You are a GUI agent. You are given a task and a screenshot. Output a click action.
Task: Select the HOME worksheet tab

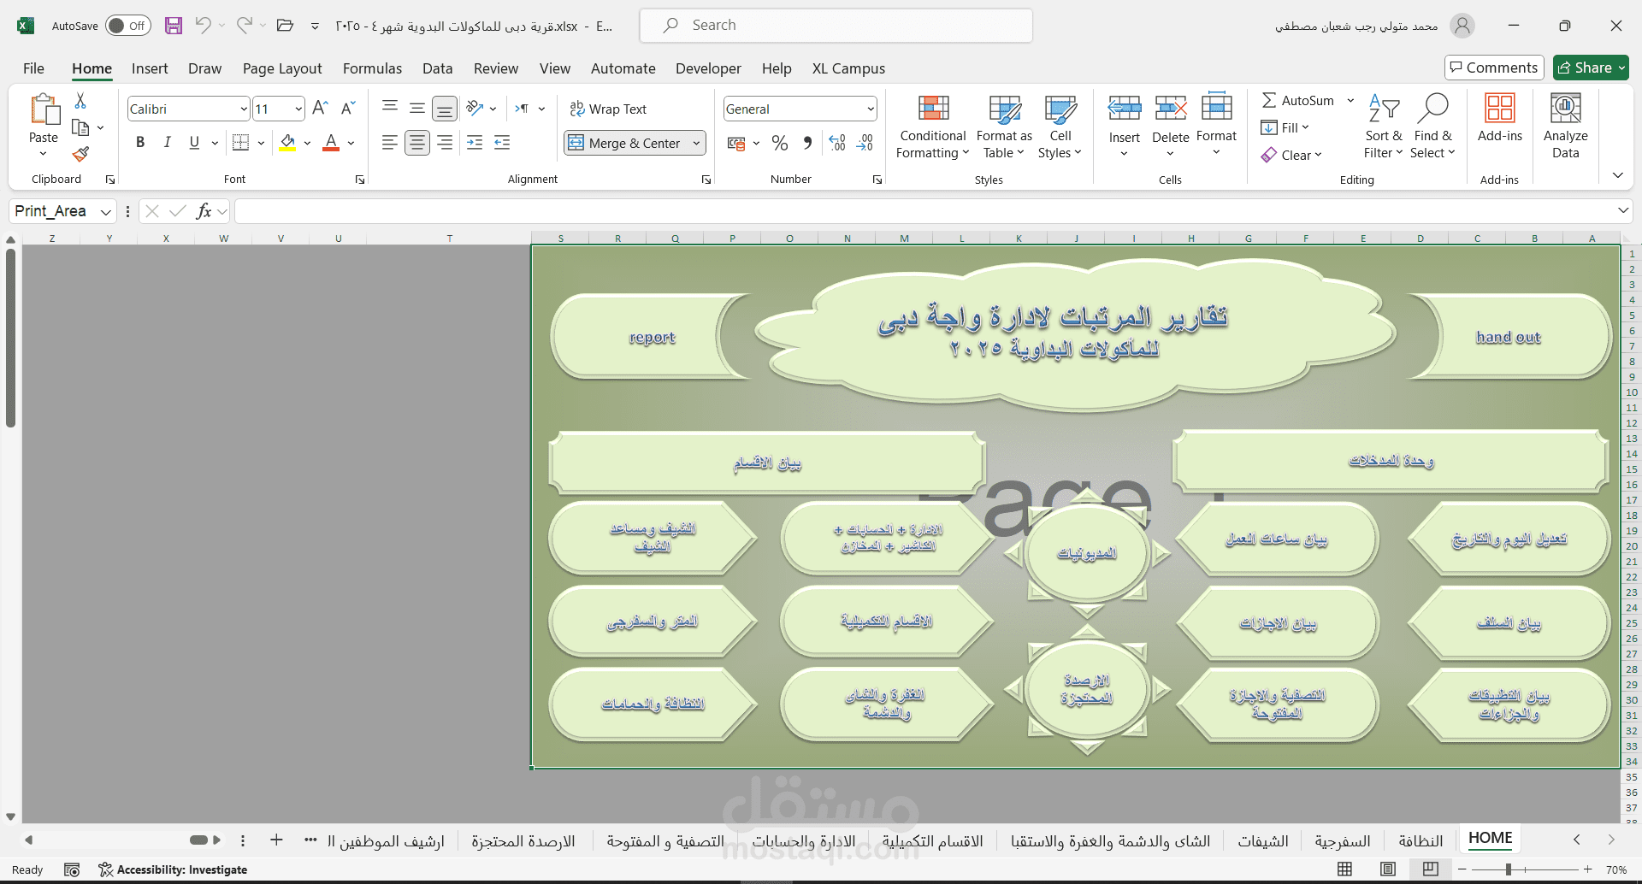(x=1490, y=839)
